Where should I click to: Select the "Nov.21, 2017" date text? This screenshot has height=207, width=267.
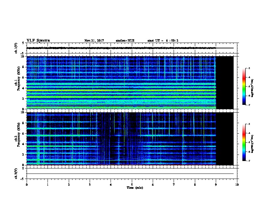click(x=94, y=41)
